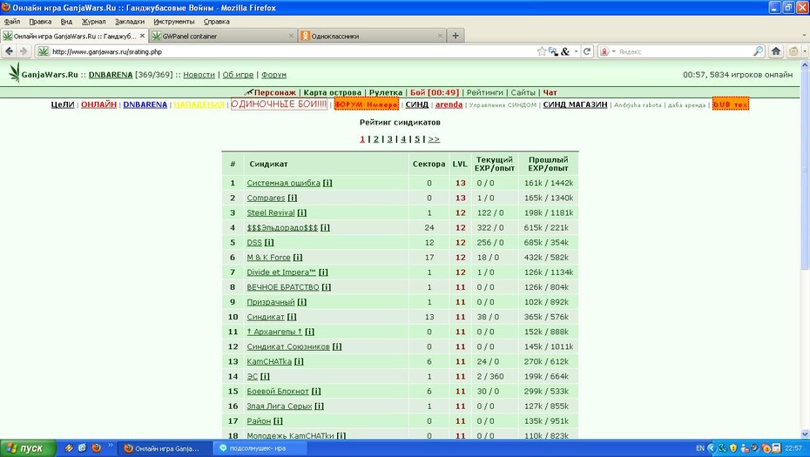Image resolution: width=810 pixels, height=457 pixels.
Task: Open the Инструменты menu
Action: click(x=174, y=22)
